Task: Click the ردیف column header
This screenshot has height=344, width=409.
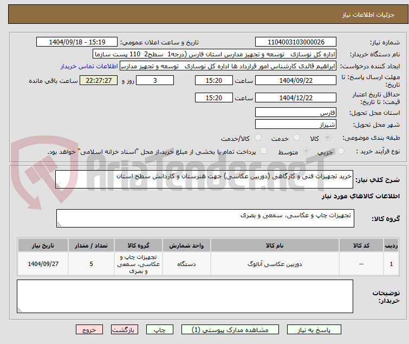Action: tap(391, 246)
